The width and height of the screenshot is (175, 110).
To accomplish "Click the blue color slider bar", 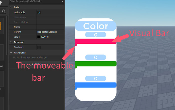I will pyautogui.click(x=96, y=85).
